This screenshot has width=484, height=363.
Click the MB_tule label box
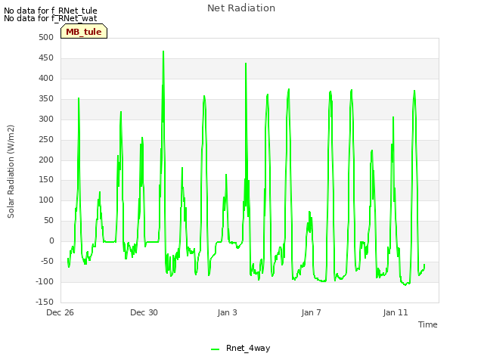(x=84, y=31)
